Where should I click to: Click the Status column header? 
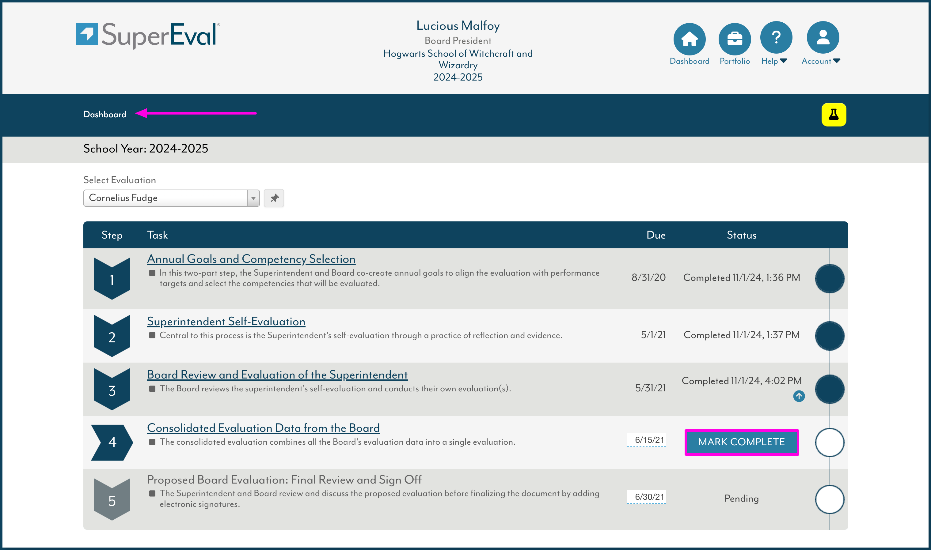coord(741,235)
